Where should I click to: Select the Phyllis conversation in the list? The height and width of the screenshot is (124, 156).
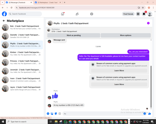[22, 45]
